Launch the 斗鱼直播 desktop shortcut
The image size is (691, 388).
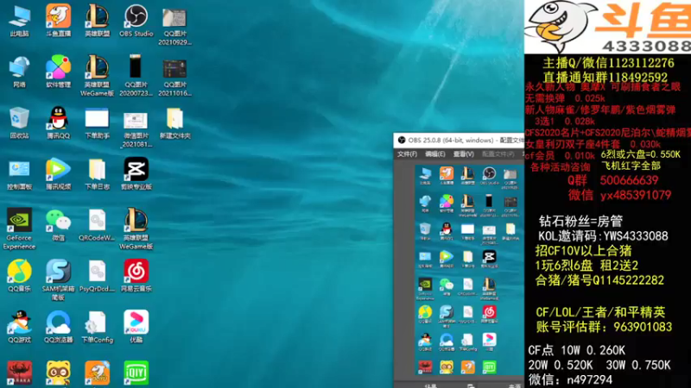[58, 22]
